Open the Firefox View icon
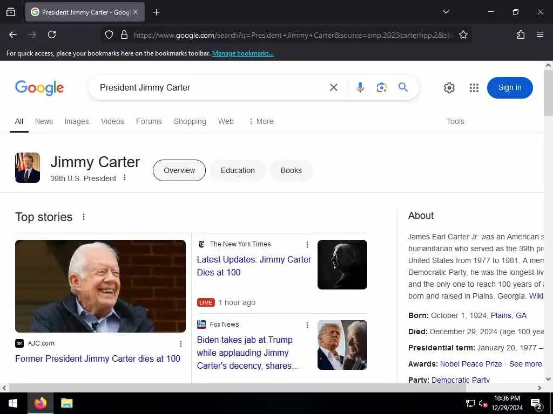This screenshot has height=414, width=553. [11, 12]
